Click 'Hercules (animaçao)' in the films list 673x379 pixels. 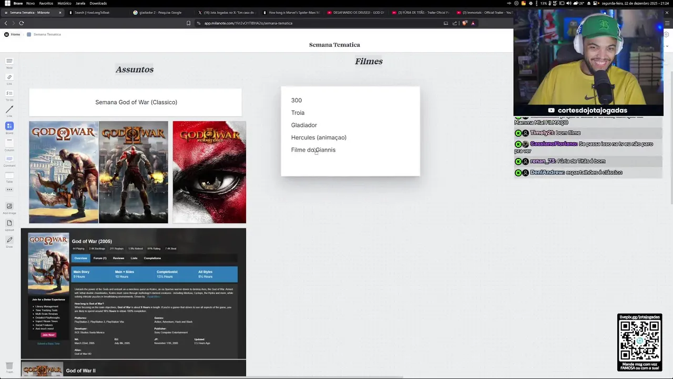[x=319, y=137]
